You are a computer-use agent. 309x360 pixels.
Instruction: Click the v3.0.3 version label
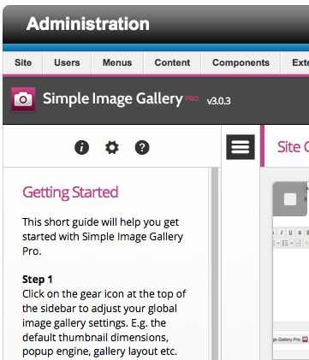(218, 101)
